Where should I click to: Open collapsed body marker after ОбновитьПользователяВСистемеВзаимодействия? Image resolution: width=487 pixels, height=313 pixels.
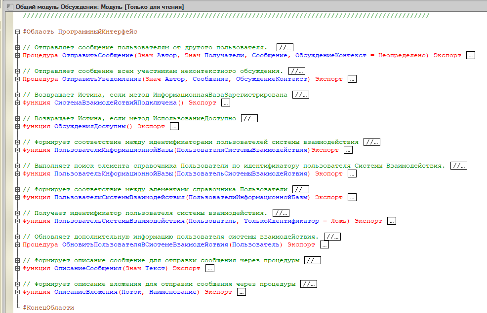(x=324, y=245)
